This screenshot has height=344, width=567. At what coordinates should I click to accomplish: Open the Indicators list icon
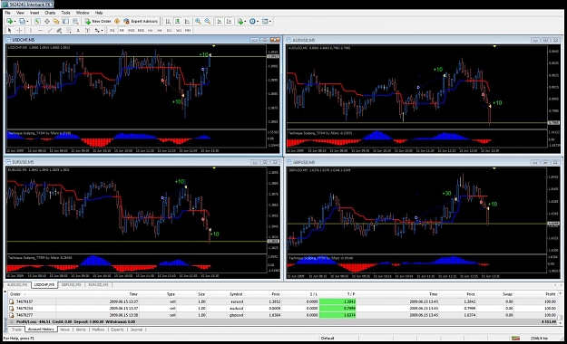coord(240,22)
